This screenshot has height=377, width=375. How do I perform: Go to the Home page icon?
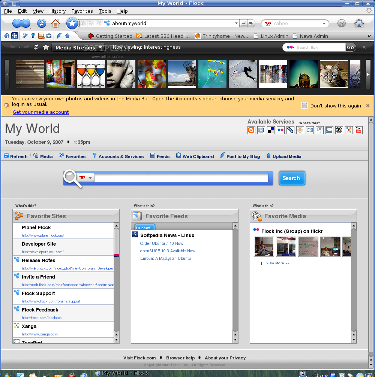pos(55,23)
